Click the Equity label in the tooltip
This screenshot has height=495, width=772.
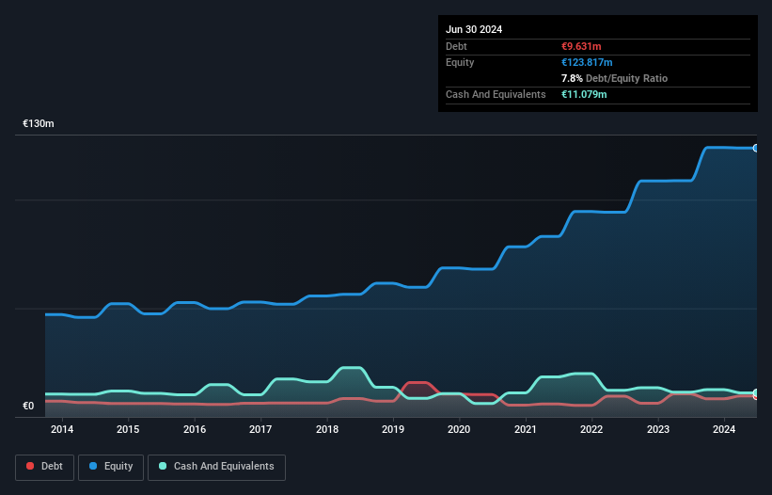(460, 62)
